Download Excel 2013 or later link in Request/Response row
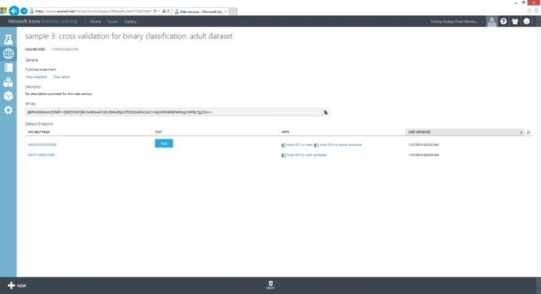The height and width of the screenshot is (294, 541). [299, 145]
